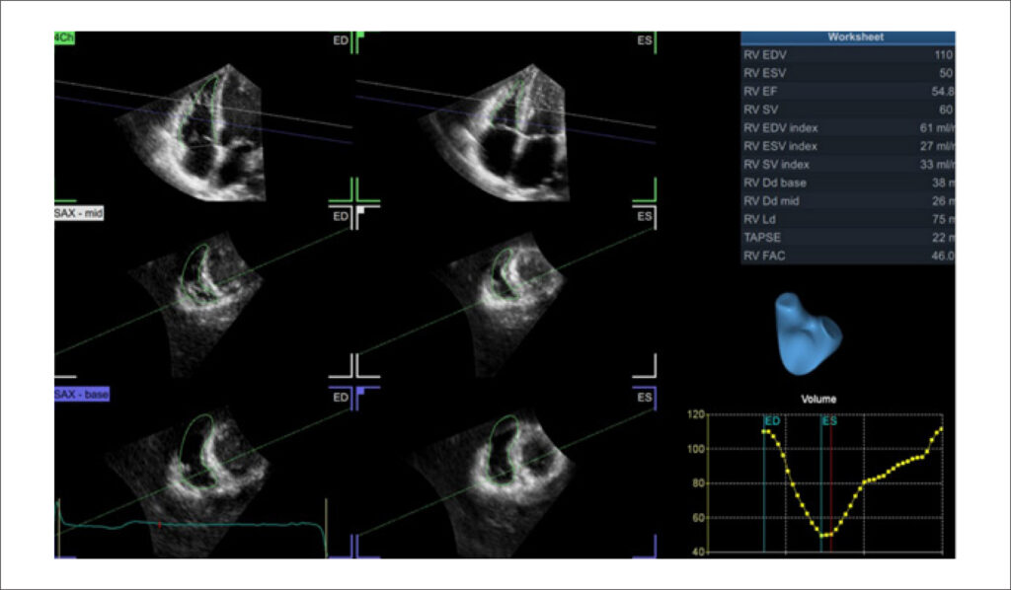Select the RV EDV index row
This screenshot has height=590, width=1011.
tap(848, 128)
